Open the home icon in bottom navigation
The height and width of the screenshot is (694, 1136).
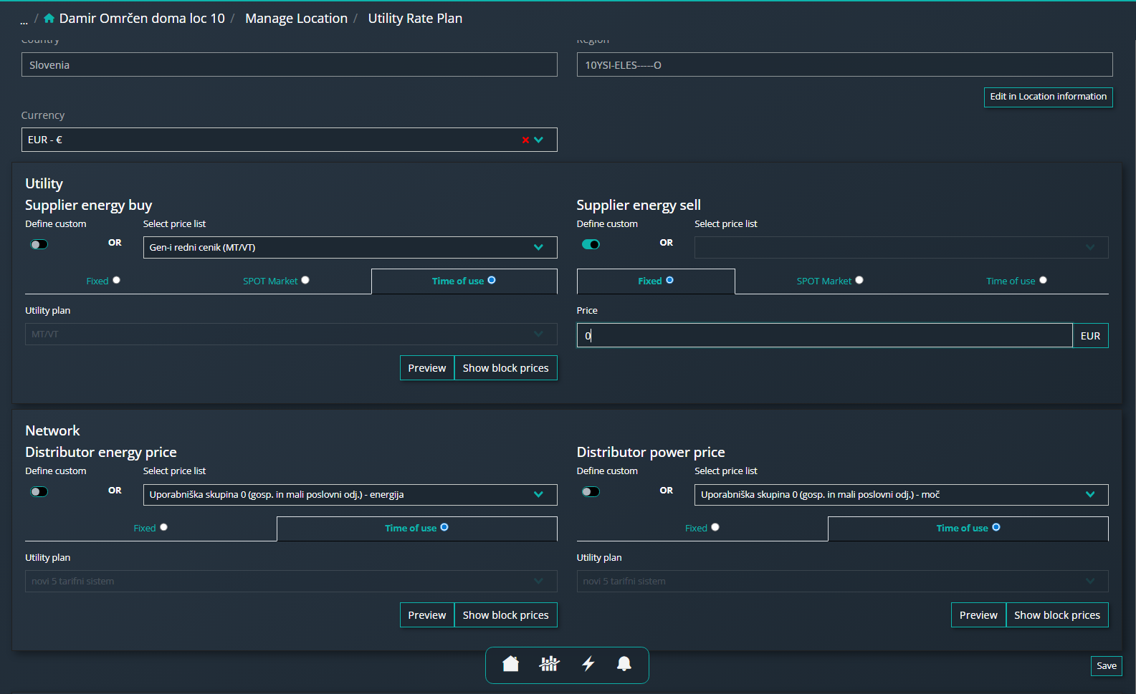tap(510, 664)
